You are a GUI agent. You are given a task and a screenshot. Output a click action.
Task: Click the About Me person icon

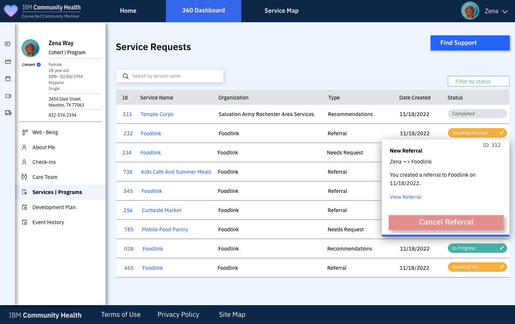[24, 147]
